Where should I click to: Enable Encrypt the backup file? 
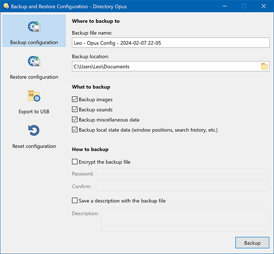75,162
